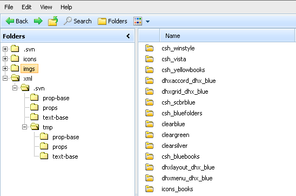Collapse the xml folder node
The width and height of the screenshot is (296, 196).
point(5,78)
